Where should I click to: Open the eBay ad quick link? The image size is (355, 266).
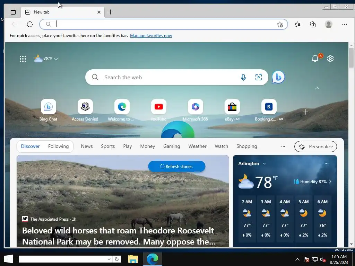[232, 110]
